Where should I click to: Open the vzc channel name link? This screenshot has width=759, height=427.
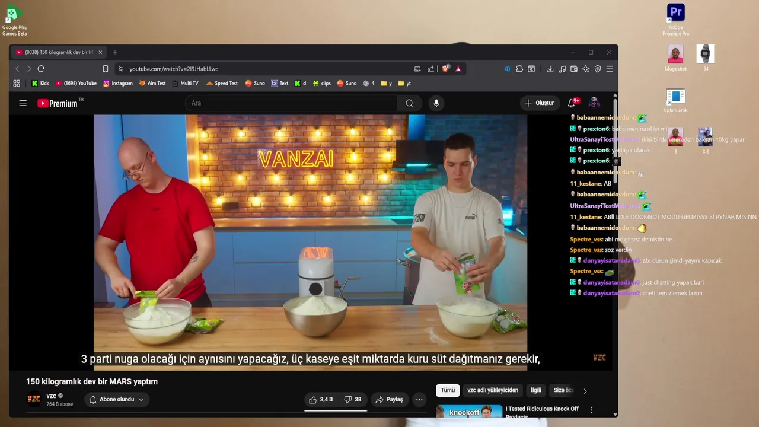(52, 396)
